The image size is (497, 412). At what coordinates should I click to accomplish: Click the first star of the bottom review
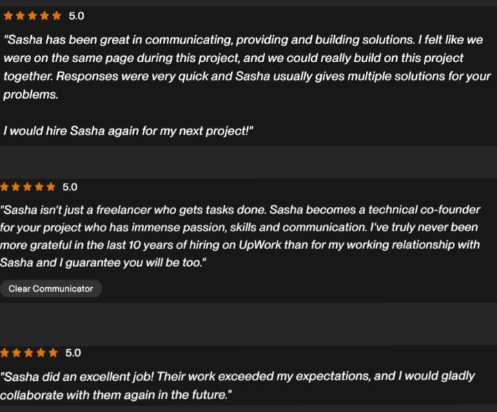pos(5,353)
